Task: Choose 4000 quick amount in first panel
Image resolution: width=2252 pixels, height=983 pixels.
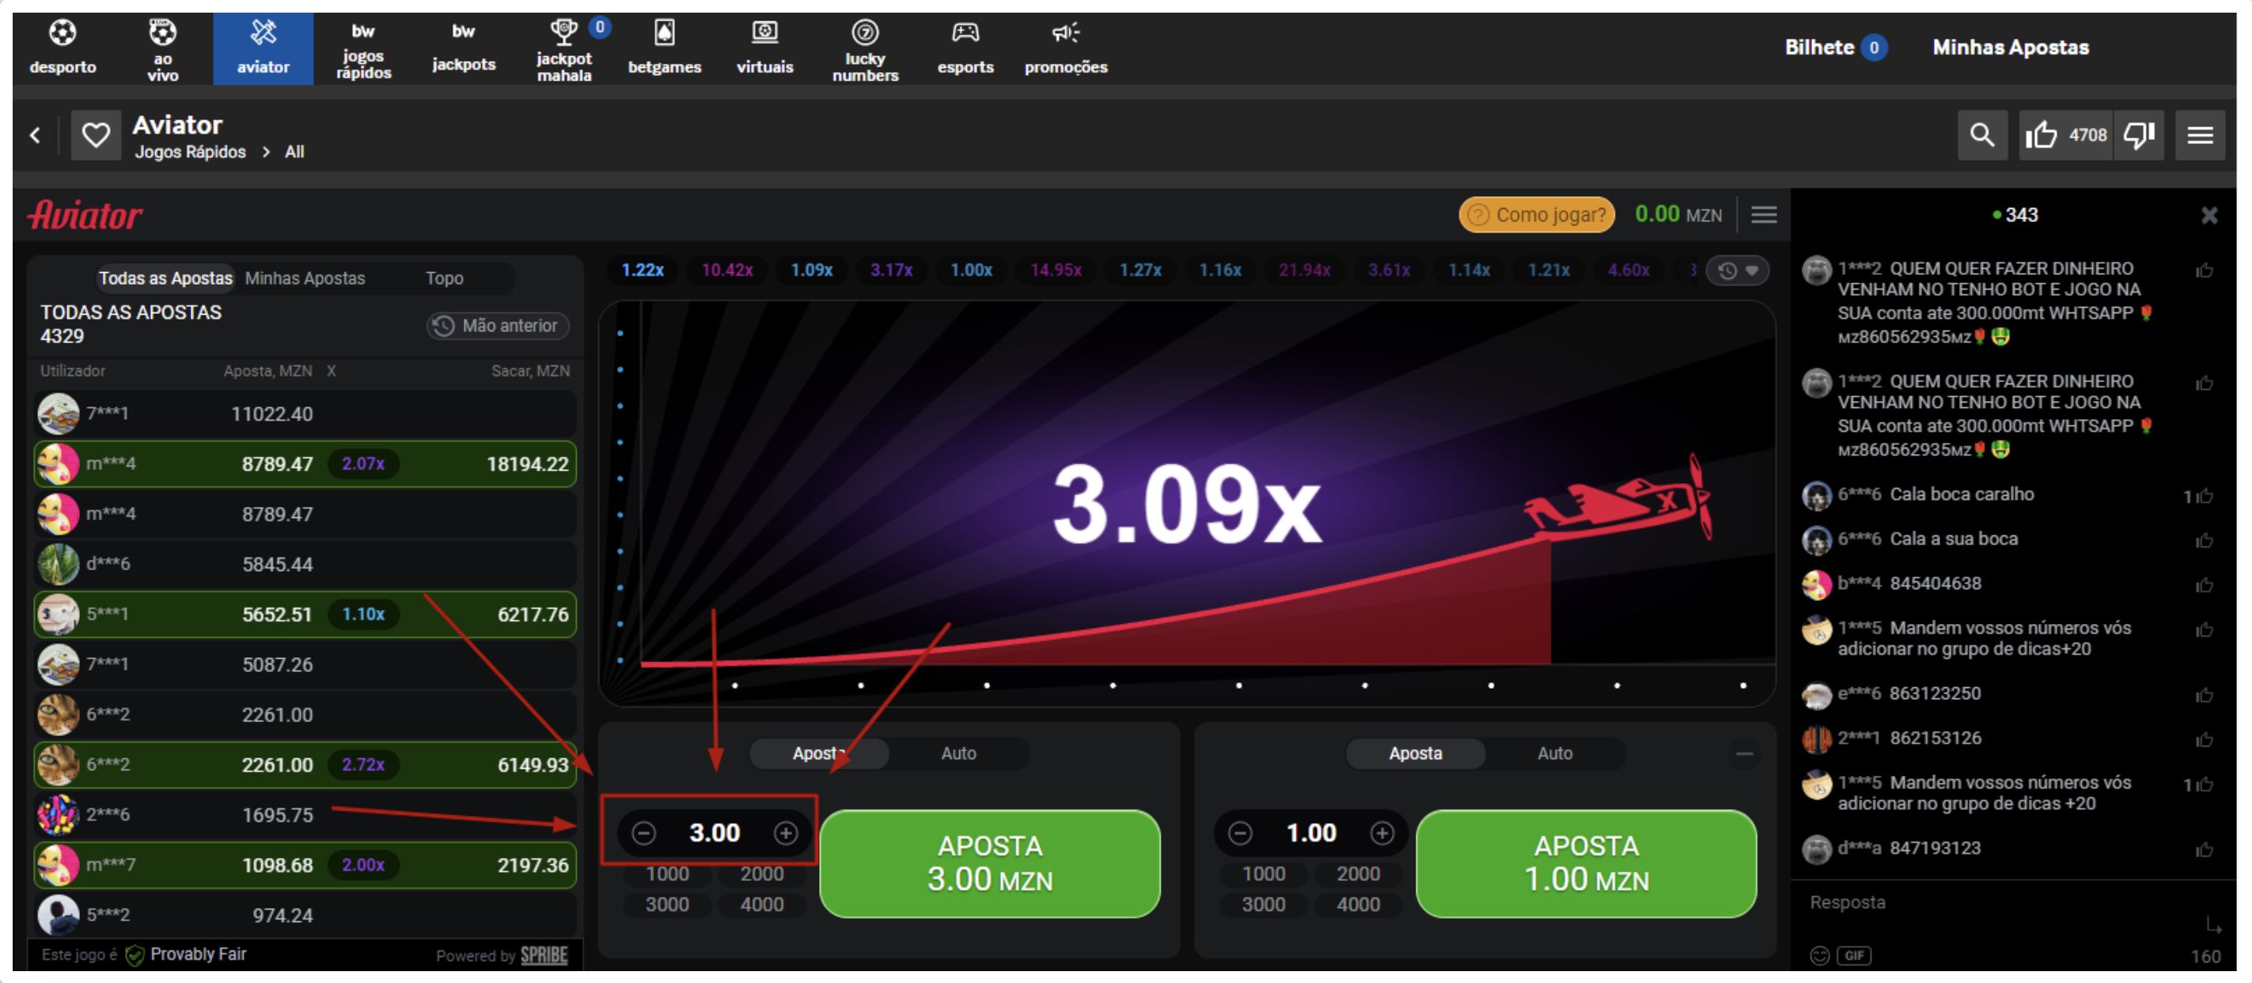Action: coord(761,905)
